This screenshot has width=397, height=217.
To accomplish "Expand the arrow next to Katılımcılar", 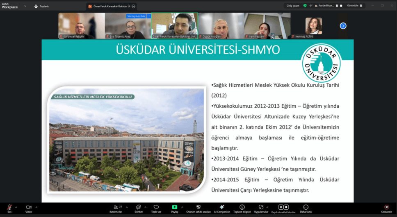I will pyautogui.click(x=127, y=207).
